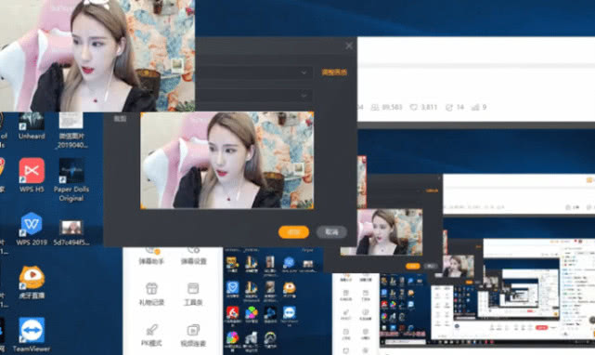The height and width of the screenshot is (355, 595).
Task: Click orange button in the smaller nested dialog
Action: pos(413,266)
